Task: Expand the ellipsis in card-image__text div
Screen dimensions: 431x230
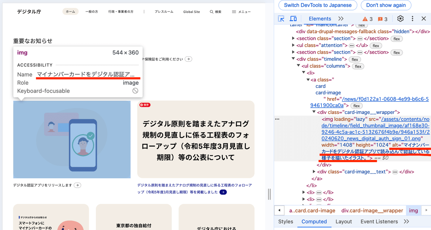Action: (x=395, y=172)
